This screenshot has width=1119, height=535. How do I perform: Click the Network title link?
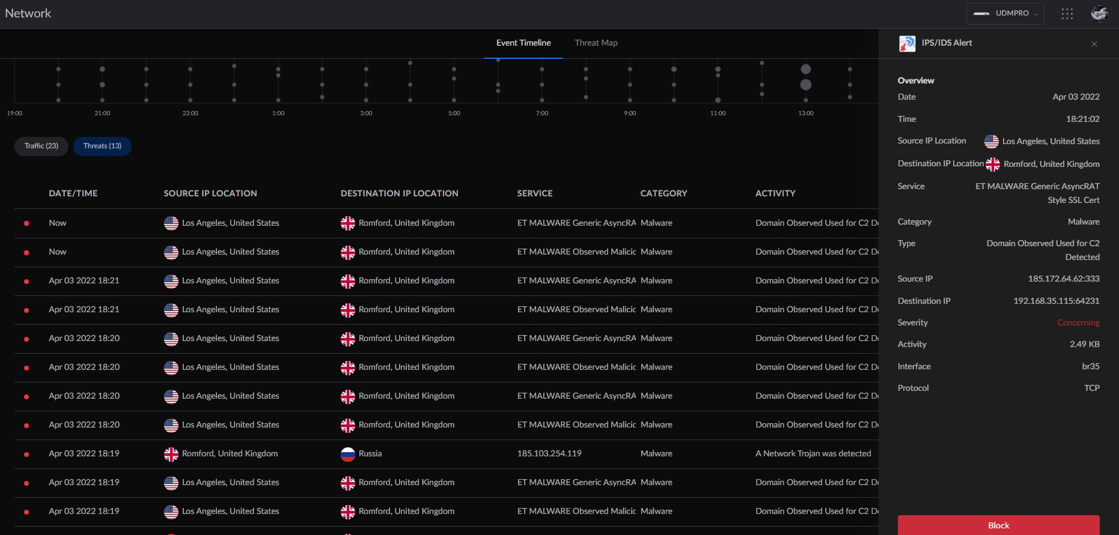click(x=28, y=13)
